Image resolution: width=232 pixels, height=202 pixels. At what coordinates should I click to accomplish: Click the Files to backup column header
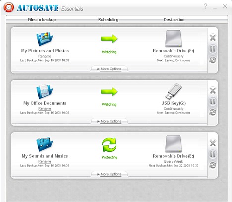[x=42, y=20]
